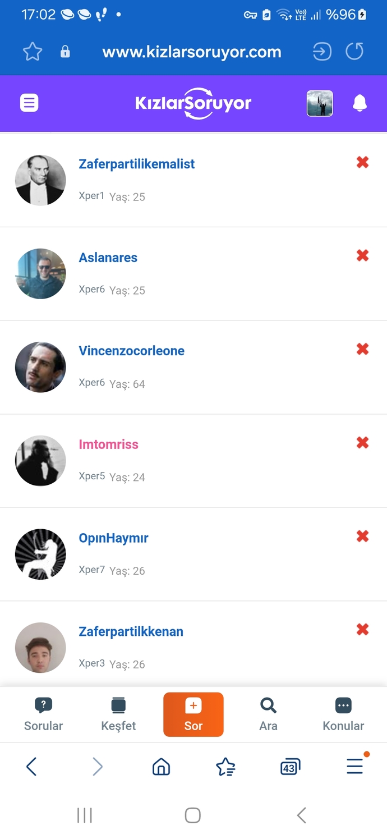Image resolution: width=387 pixels, height=839 pixels.
Task: Remove Imtomriss with the red X
Action: click(x=363, y=443)
